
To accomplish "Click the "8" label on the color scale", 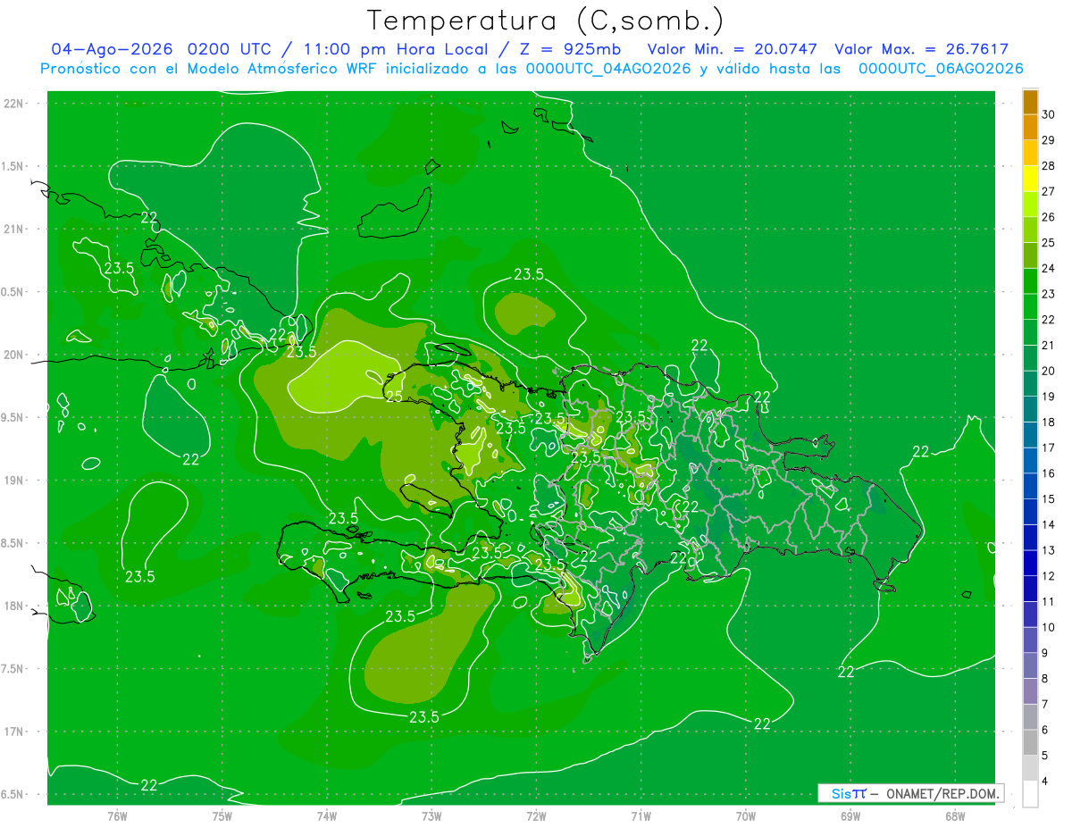I will tap(1047, 679).
